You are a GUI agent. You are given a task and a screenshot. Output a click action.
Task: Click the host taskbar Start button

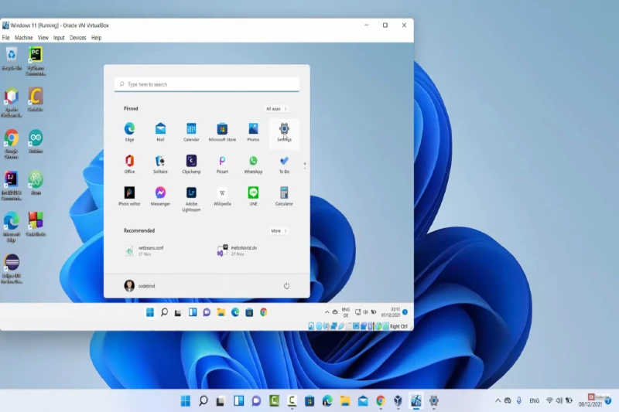186,401
